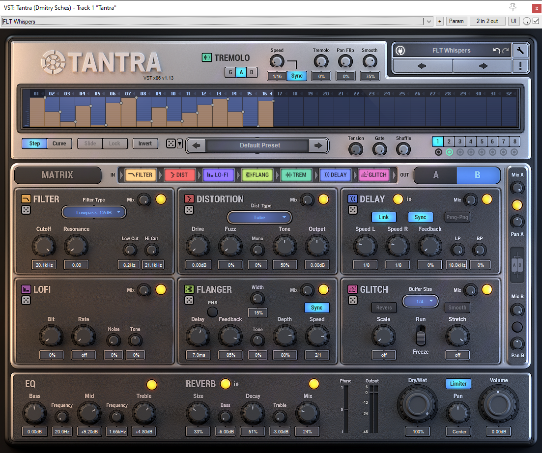This screenshot has width=542, height=453.
Task: Click the exclamation panic button
Action: click(520, 66)
